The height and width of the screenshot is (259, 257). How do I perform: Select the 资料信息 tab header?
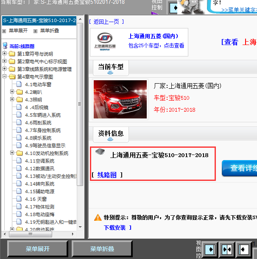pyautogui.click(x=111, y=135)
